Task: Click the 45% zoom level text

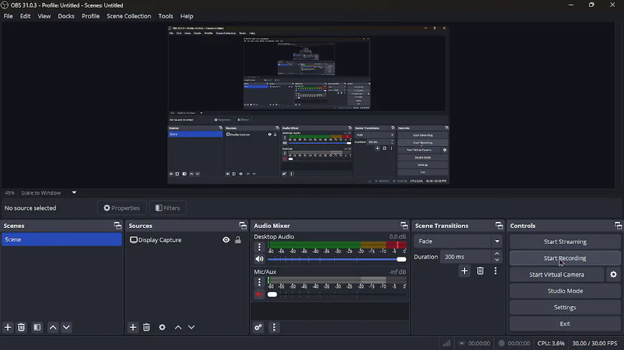Action: [x=10, y=193]
